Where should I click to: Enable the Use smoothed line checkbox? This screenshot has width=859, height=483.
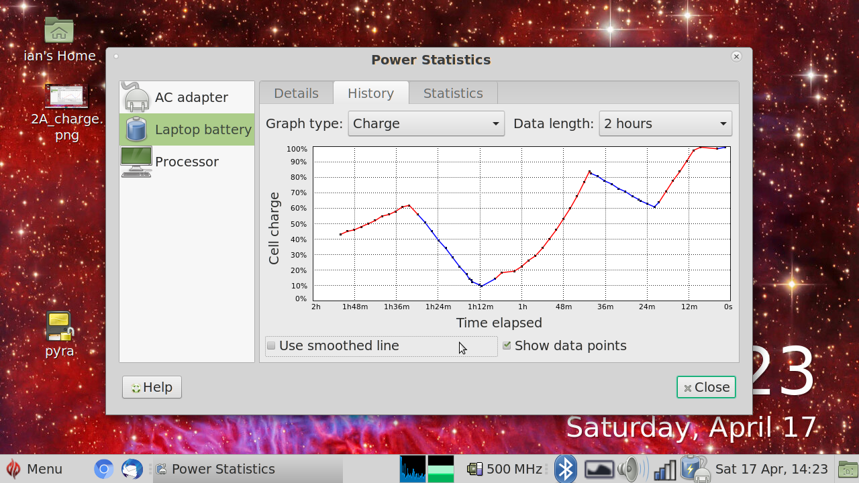pos(272,346)
